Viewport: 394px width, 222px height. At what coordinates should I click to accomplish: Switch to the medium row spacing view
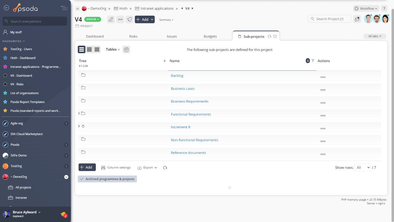(x=89, y=49)
